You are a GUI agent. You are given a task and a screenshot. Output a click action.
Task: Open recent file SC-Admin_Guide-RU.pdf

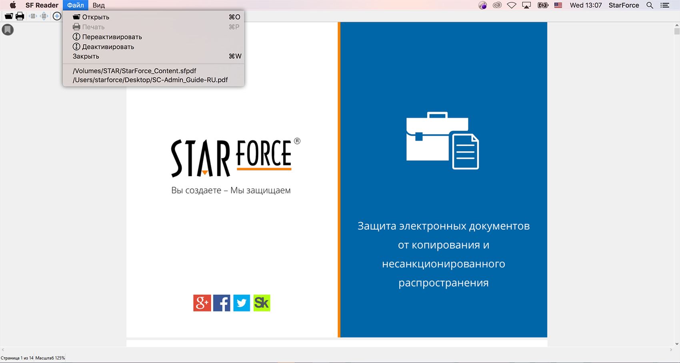(x=154, y=80)
